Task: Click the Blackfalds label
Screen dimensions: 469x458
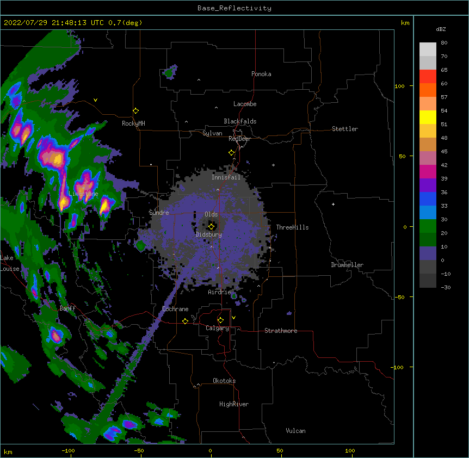Action: 240,121
